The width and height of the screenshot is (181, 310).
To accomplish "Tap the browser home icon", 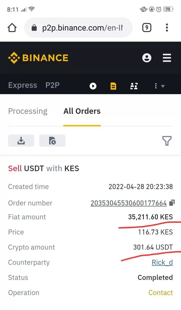I will (x=12, y=27).
